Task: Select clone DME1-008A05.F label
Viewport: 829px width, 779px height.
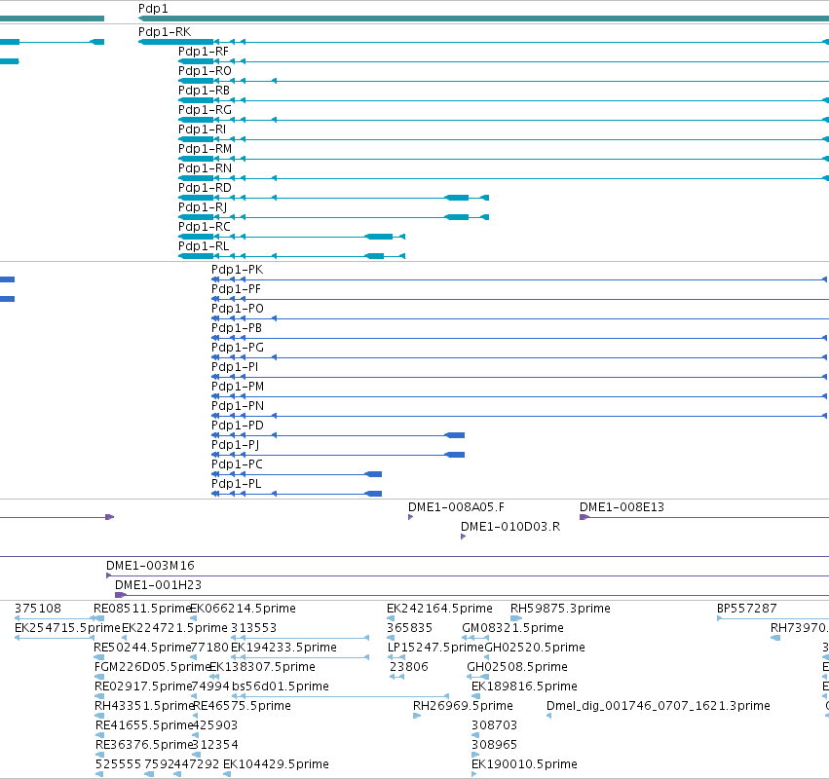Action: tap(456, 507)
